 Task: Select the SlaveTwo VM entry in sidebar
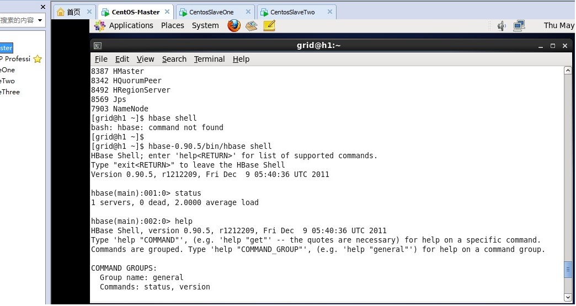click(x=7, y=80)
